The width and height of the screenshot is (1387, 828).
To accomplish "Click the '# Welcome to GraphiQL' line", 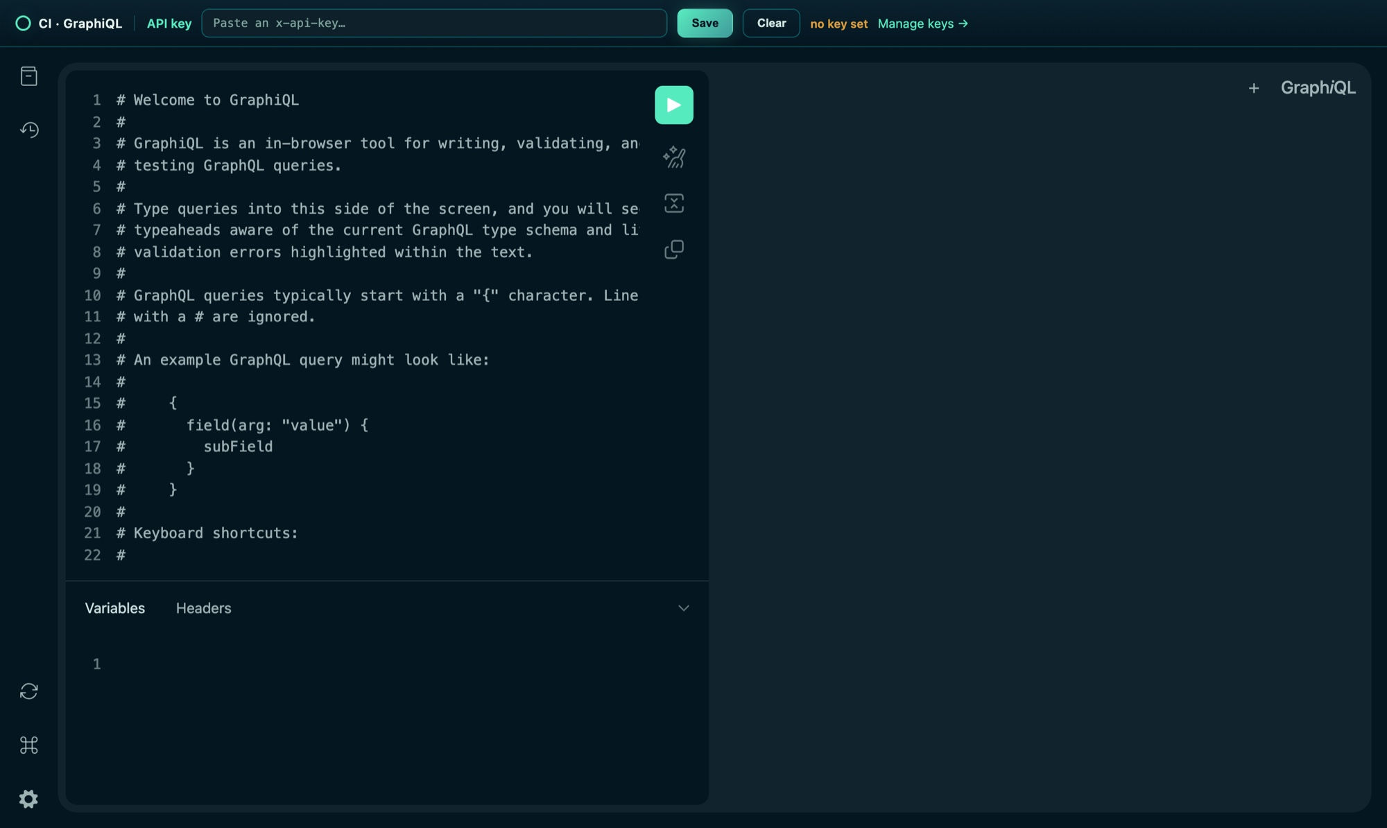I will point(208,100).
